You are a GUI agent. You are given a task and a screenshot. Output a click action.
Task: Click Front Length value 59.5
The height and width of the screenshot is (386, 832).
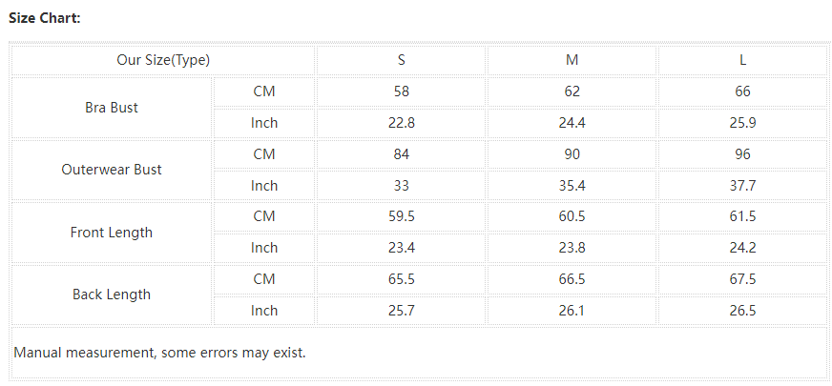(x=401, y=216)
